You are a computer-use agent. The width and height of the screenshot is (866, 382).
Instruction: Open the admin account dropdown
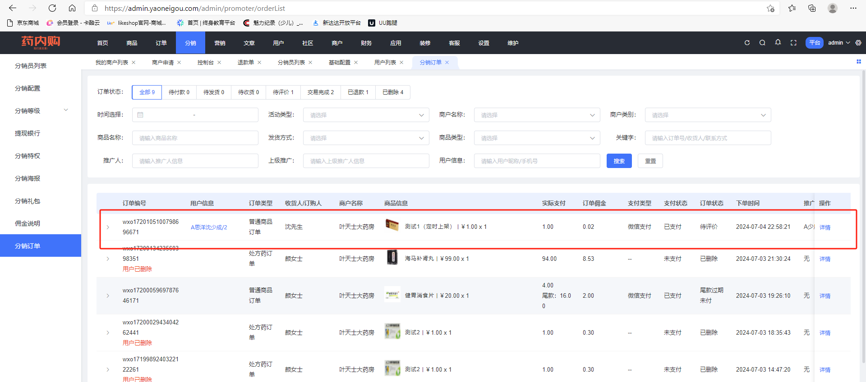[x=839, y=43]
